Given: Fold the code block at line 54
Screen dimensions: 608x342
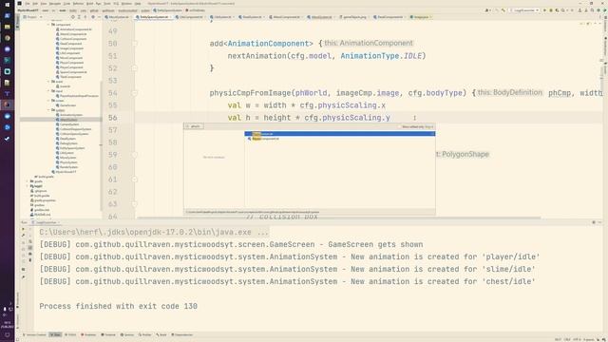Looking at the screenshot, I should pos(135,93).
